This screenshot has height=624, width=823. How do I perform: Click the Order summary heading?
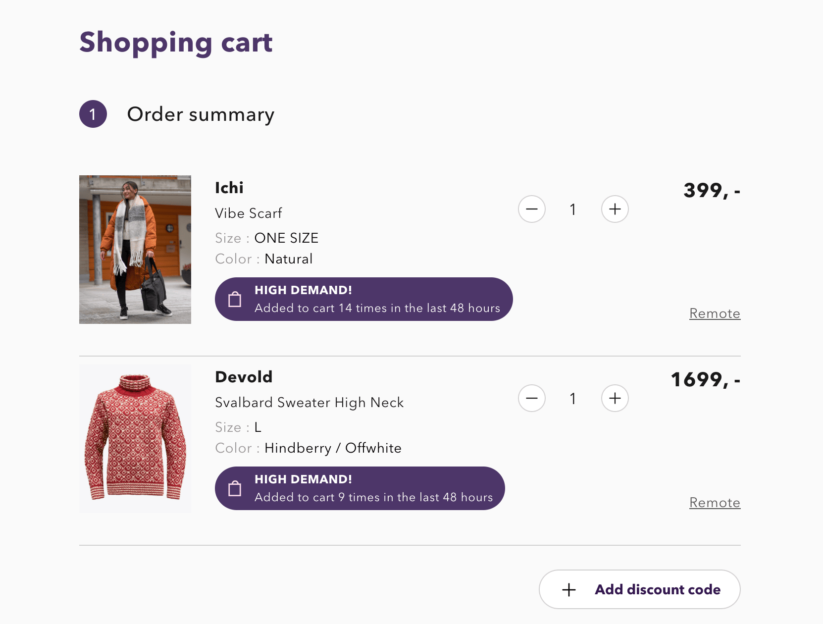click(x=201, y=114)
